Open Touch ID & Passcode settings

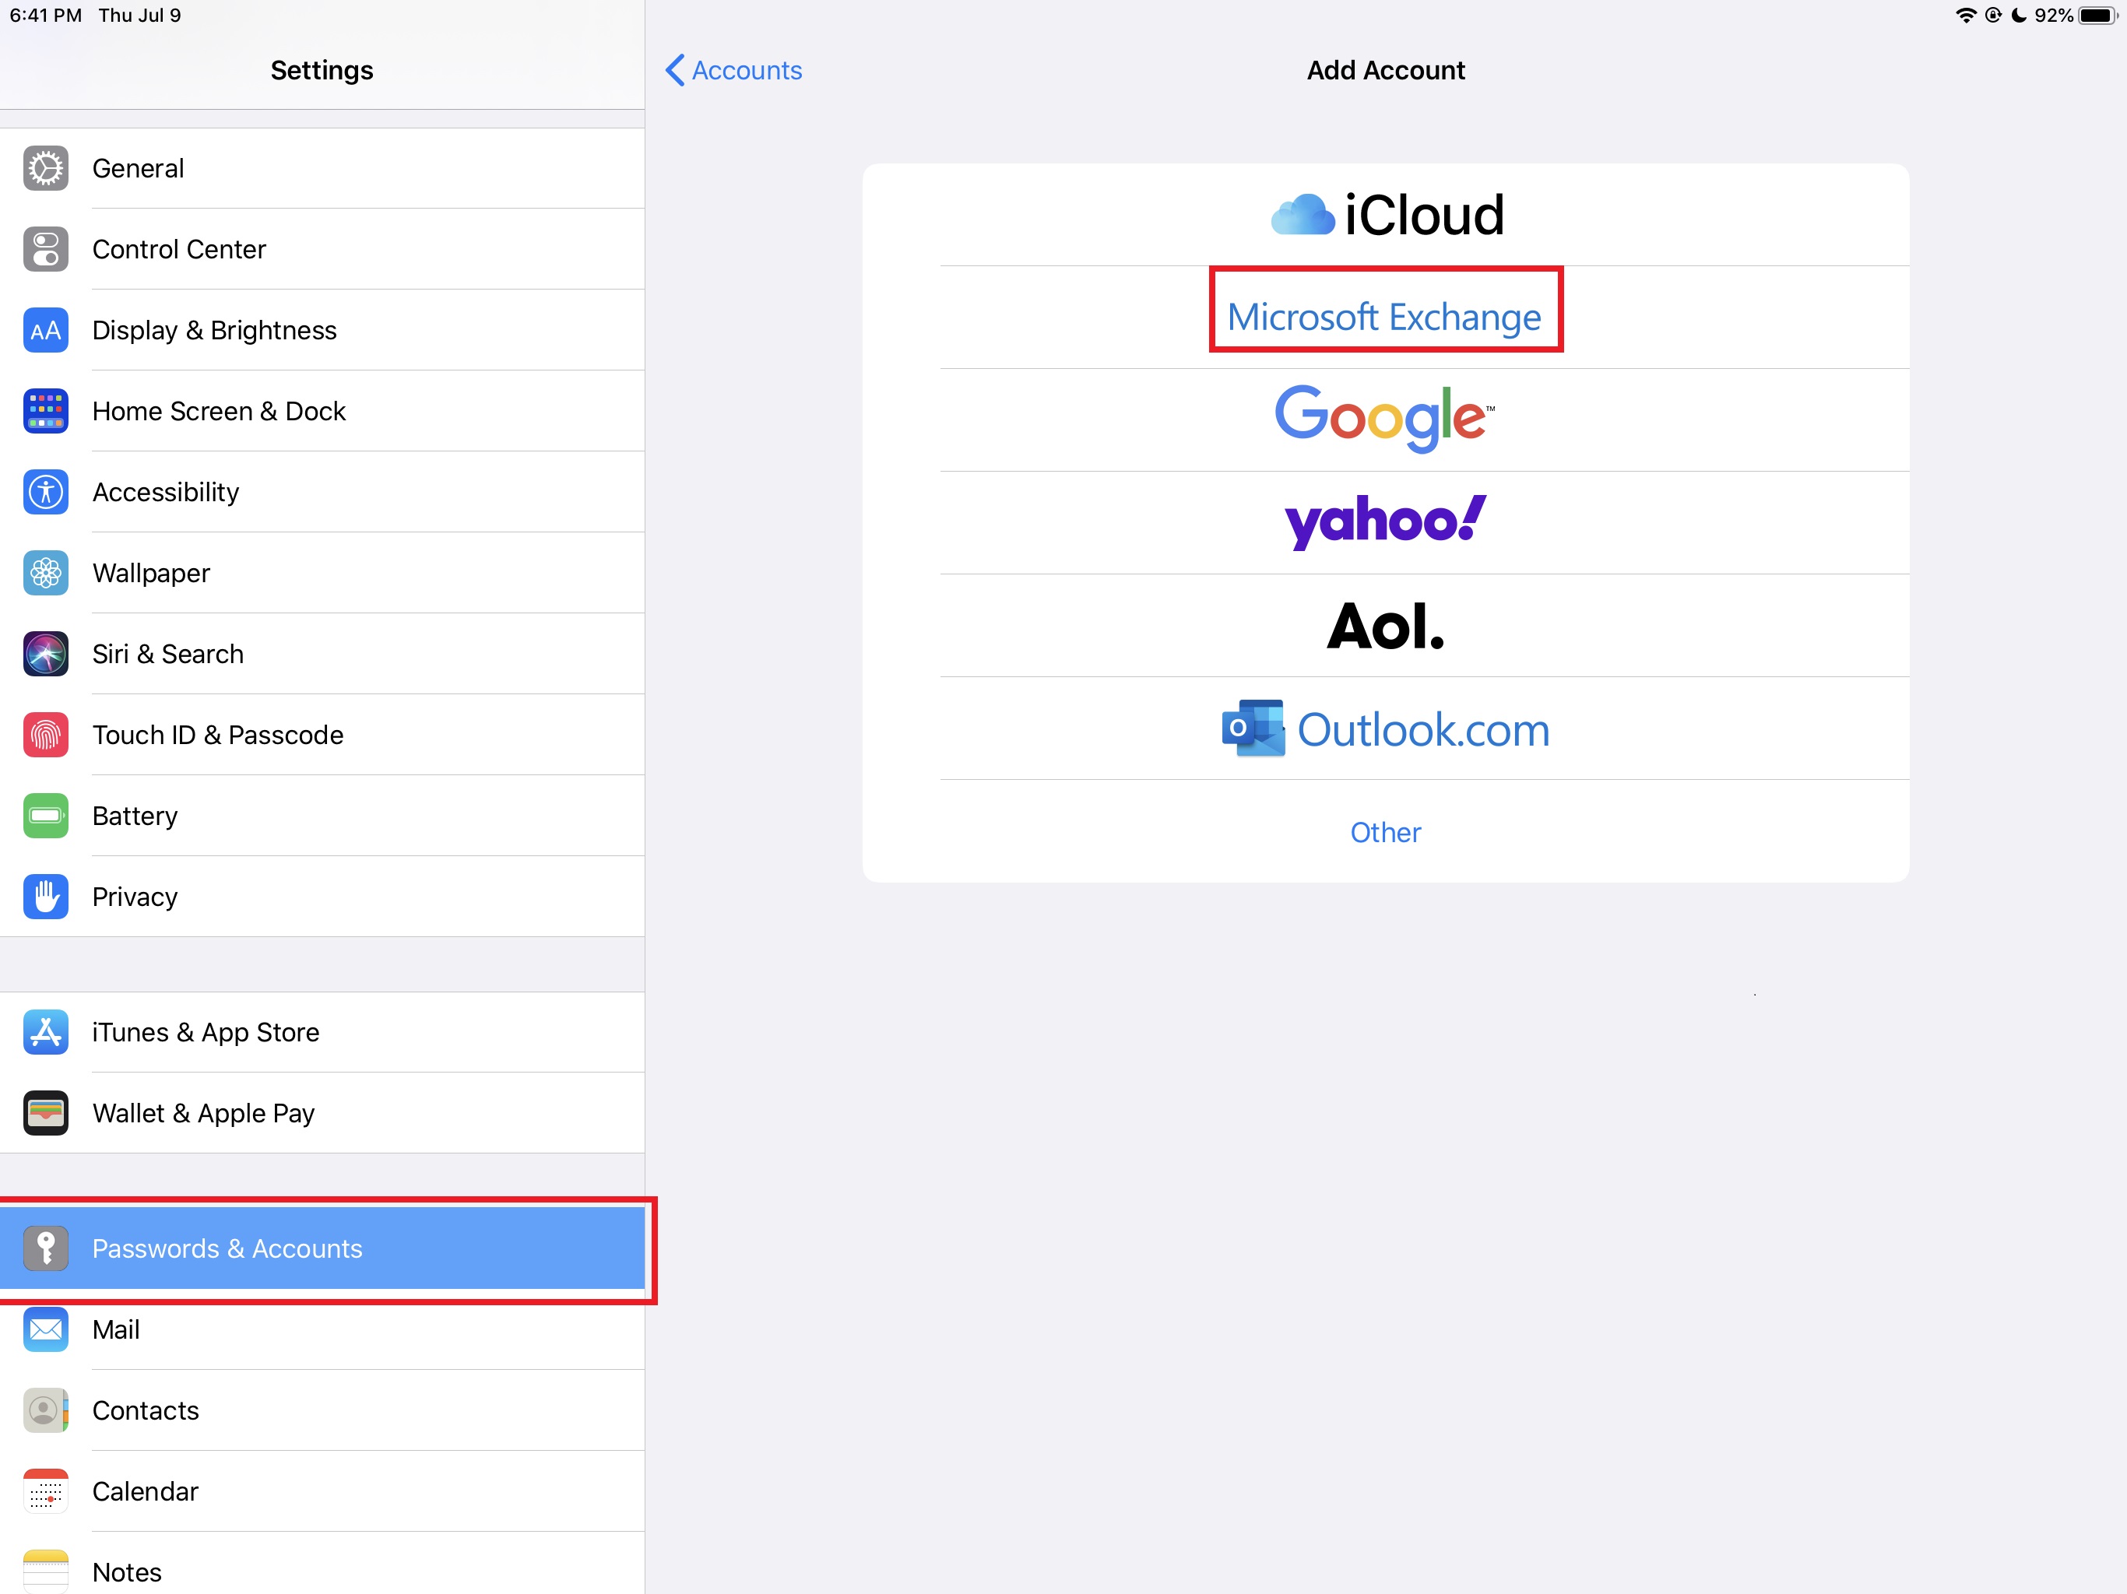(x=322, y=735)
